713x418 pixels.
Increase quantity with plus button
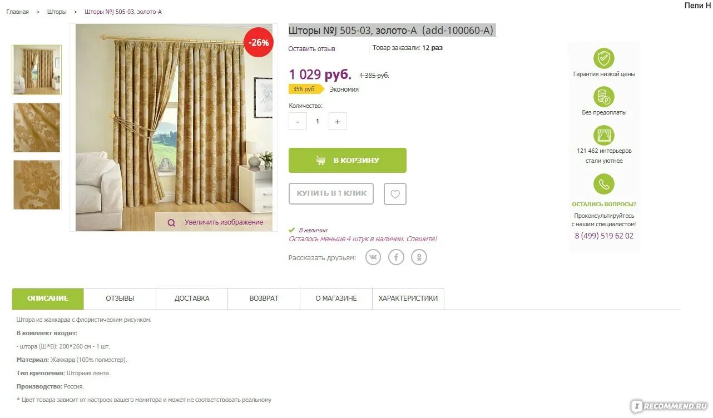338,121
